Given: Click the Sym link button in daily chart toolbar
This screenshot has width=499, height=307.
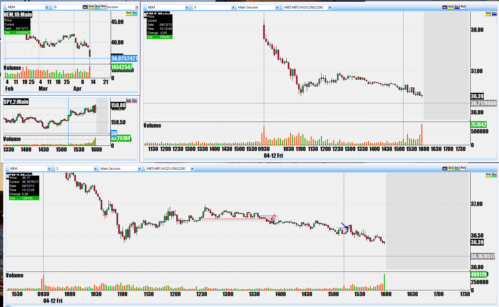Looking at the screenshot, I should [91, 7].
